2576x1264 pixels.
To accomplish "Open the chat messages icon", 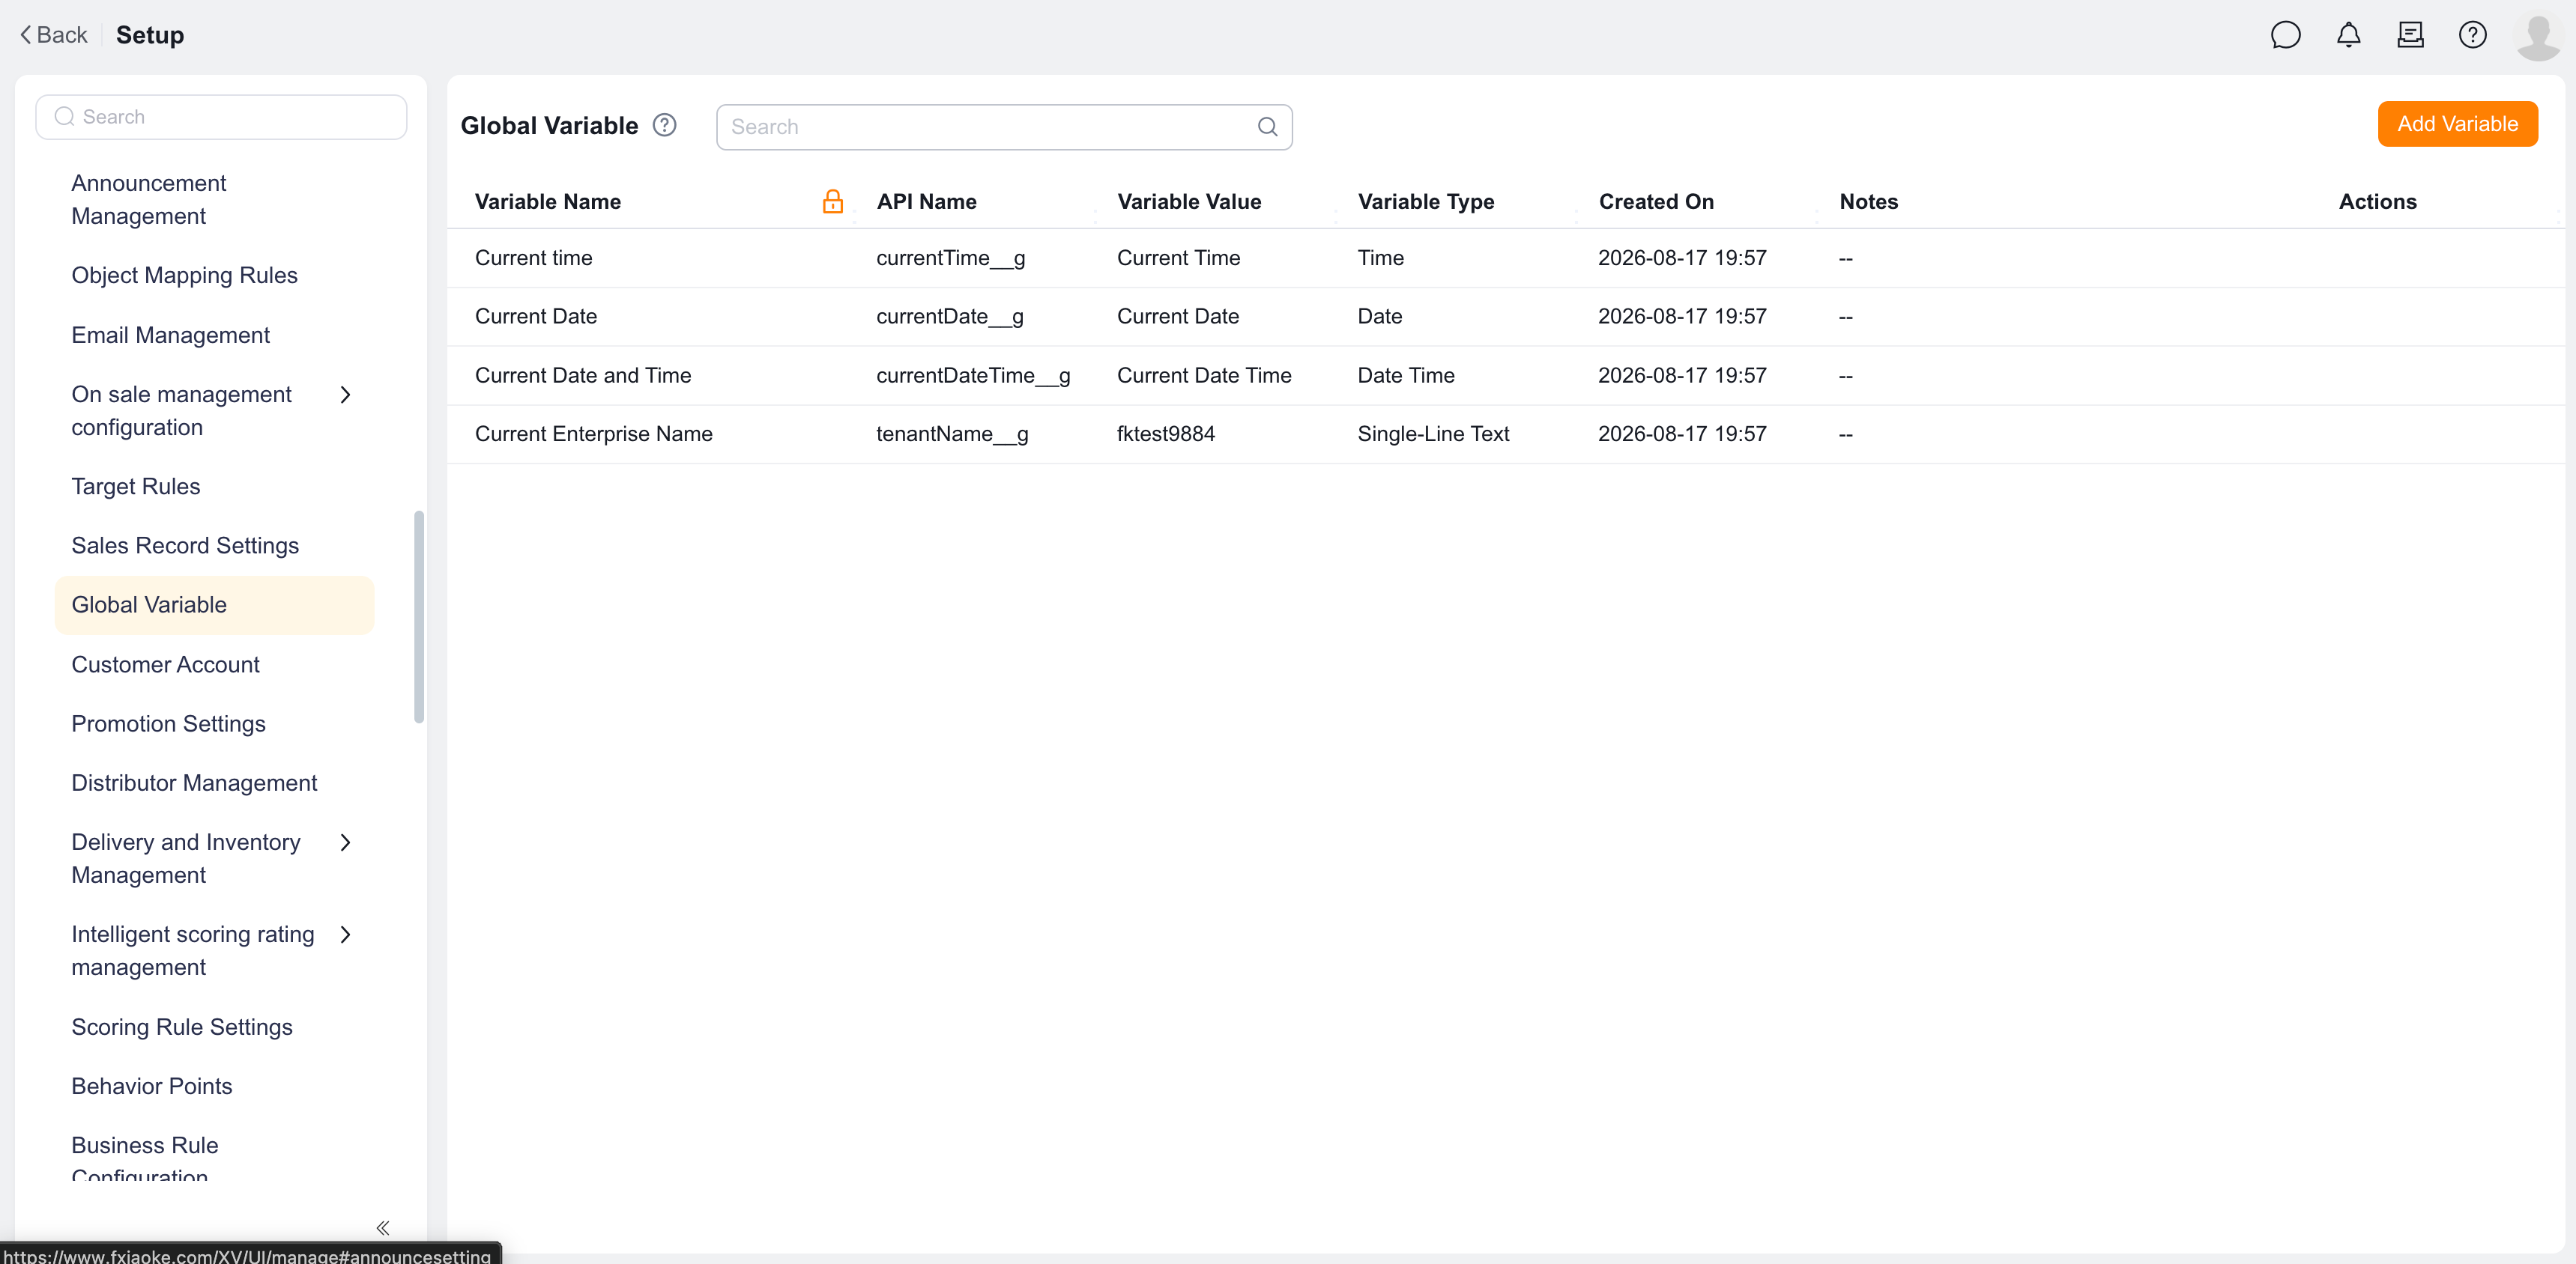I will coord(2285,36).
